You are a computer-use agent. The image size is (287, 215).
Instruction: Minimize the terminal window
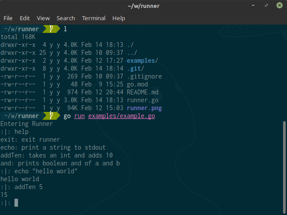click(253, 6)
